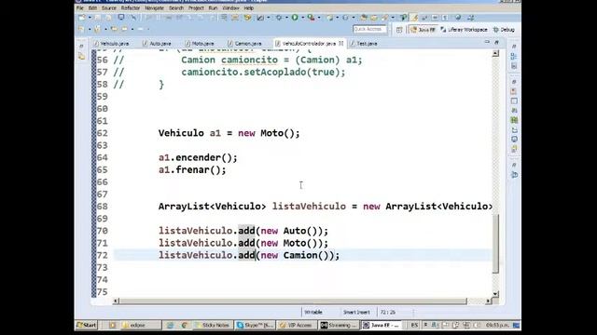Click the 'a1.frenar();' code line

click(x=192, y=169)
